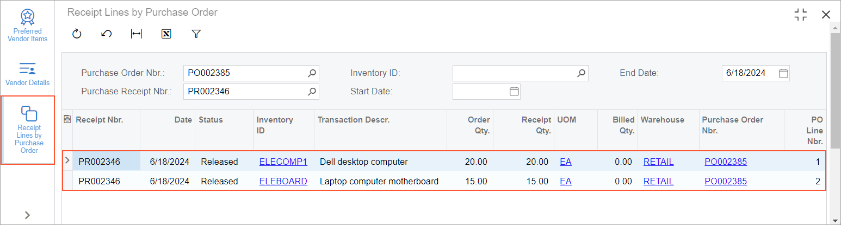Open the grid Filter settings icon
Image resolution: width=841 pixels, height=225 pixels.
click(x=196, y=34)
